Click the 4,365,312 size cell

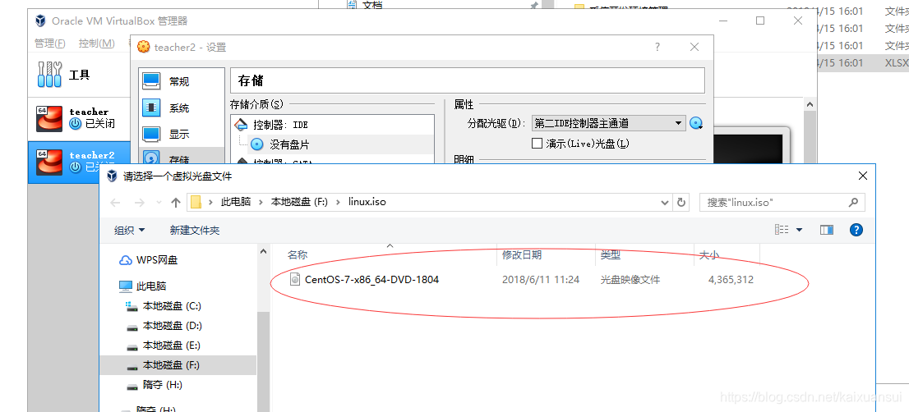point(731,280)
